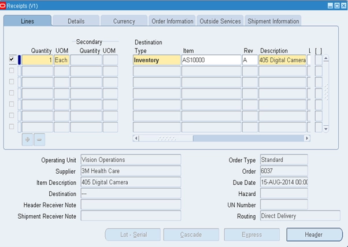Click the Express button
This screenshot has width=348, height=247.
coord(251,235)
